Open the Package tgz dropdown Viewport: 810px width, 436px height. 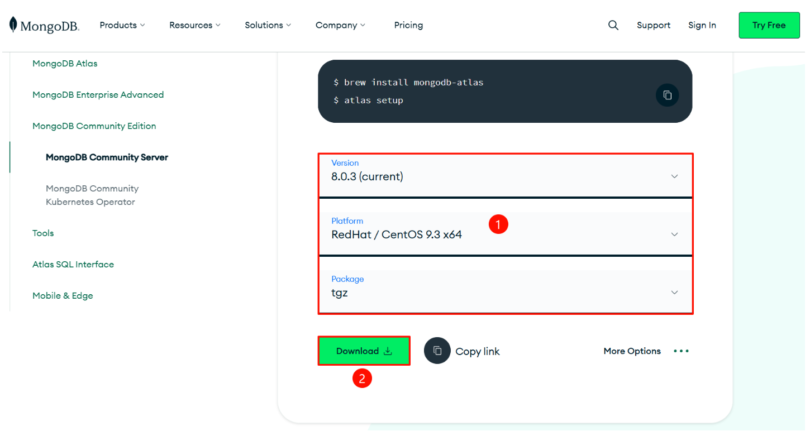[506, 291]
